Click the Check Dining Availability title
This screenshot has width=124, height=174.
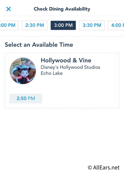tap(62, 9)
